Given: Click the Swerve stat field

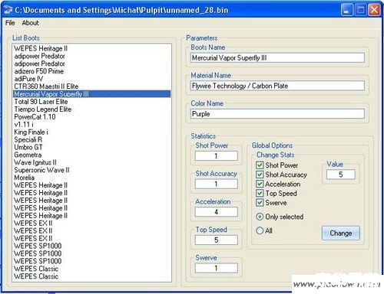Looking at the screenshot, I should click(x=217, y=268).
